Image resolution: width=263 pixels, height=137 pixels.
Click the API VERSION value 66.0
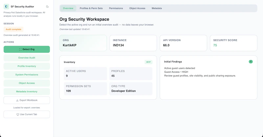point(166,45)
